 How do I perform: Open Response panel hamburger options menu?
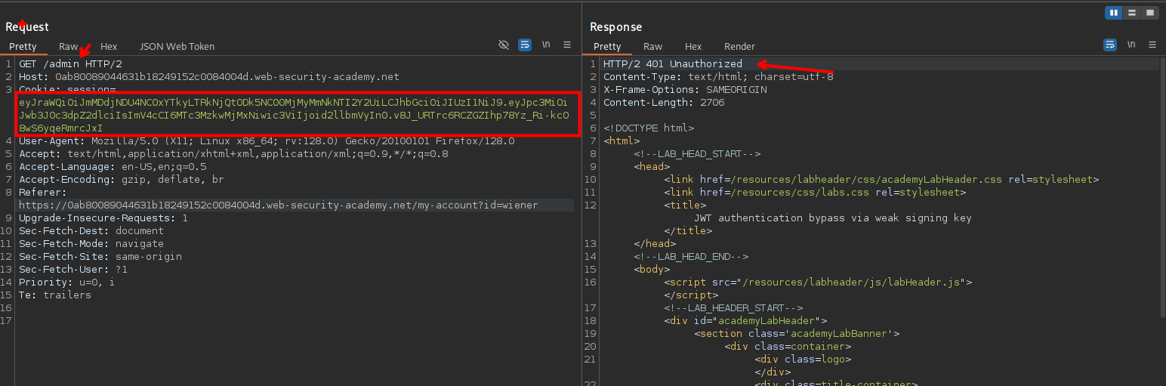point(1152,45)
